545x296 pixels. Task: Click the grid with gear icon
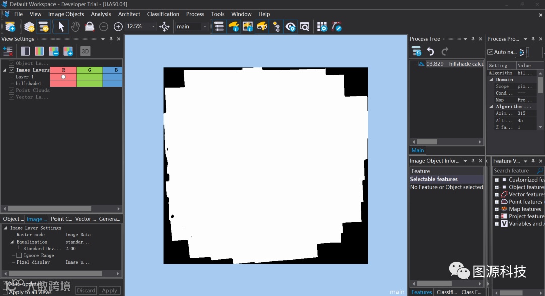[x=322, y=26]
